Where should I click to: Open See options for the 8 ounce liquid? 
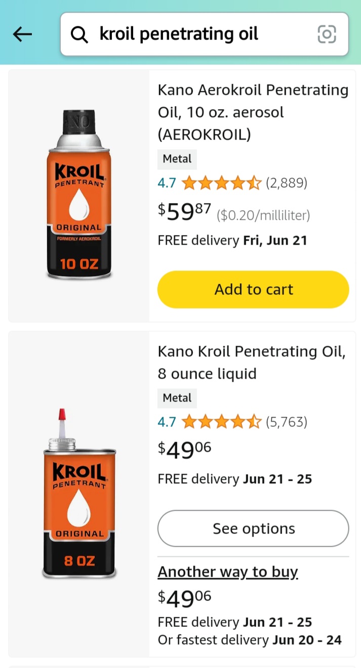(x=253, y=528)
